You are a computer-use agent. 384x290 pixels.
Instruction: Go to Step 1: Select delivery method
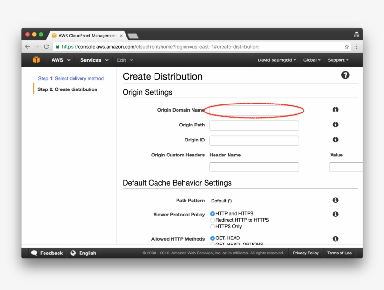[x=71, y=78]
